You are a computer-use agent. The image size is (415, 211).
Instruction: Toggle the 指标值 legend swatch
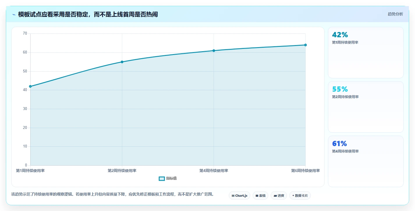162,178
